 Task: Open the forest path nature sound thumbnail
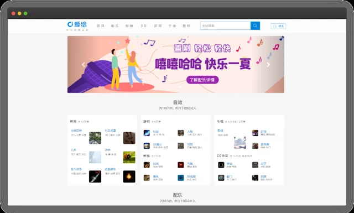point(95,138)
